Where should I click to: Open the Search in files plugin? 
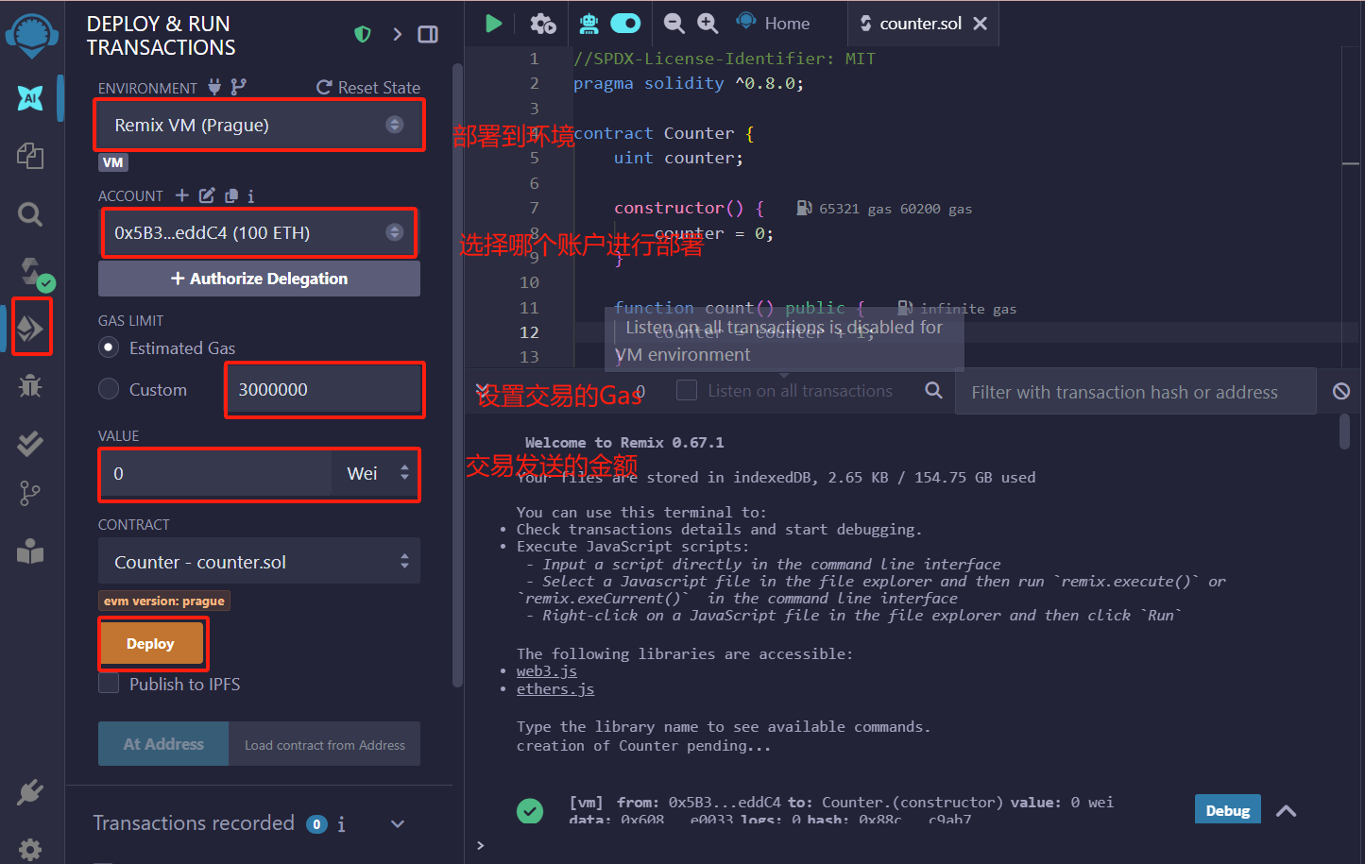tap(30, 214)
